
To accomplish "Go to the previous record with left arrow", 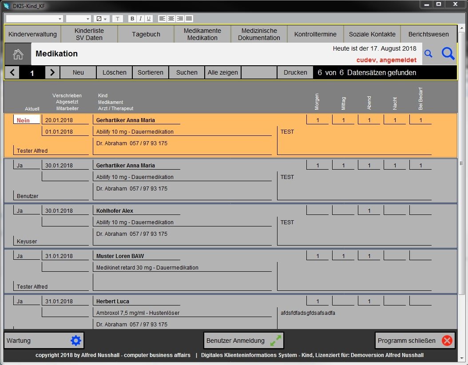I will 12,72.
